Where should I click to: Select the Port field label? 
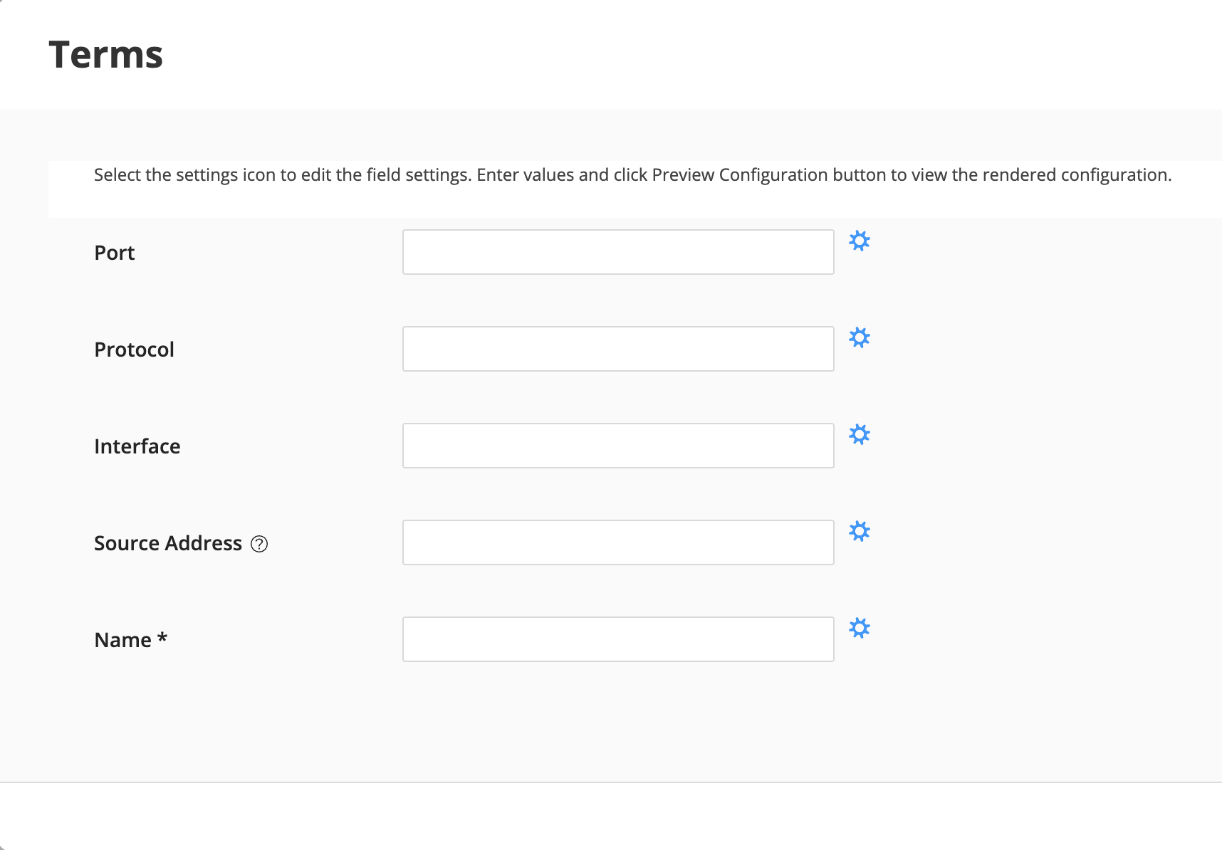click(113, 252)
